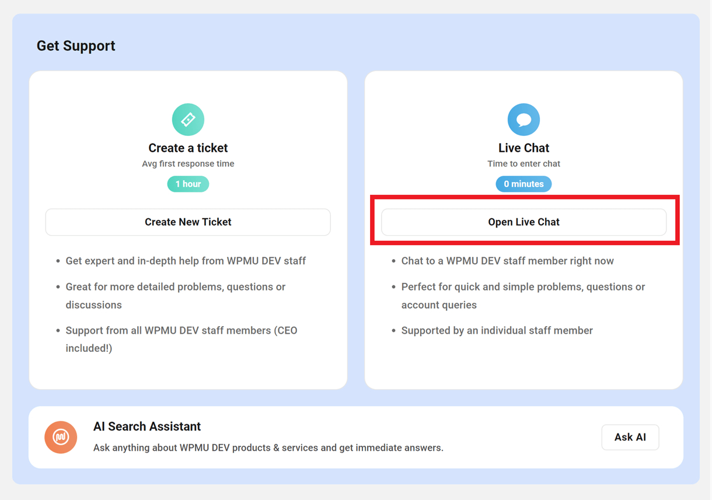Click "Chat to a WPMU DEV staff member" bullet

point(507,261)
